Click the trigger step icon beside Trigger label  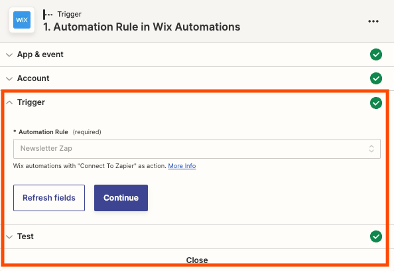pyautogui.click(x=48, y=15)
